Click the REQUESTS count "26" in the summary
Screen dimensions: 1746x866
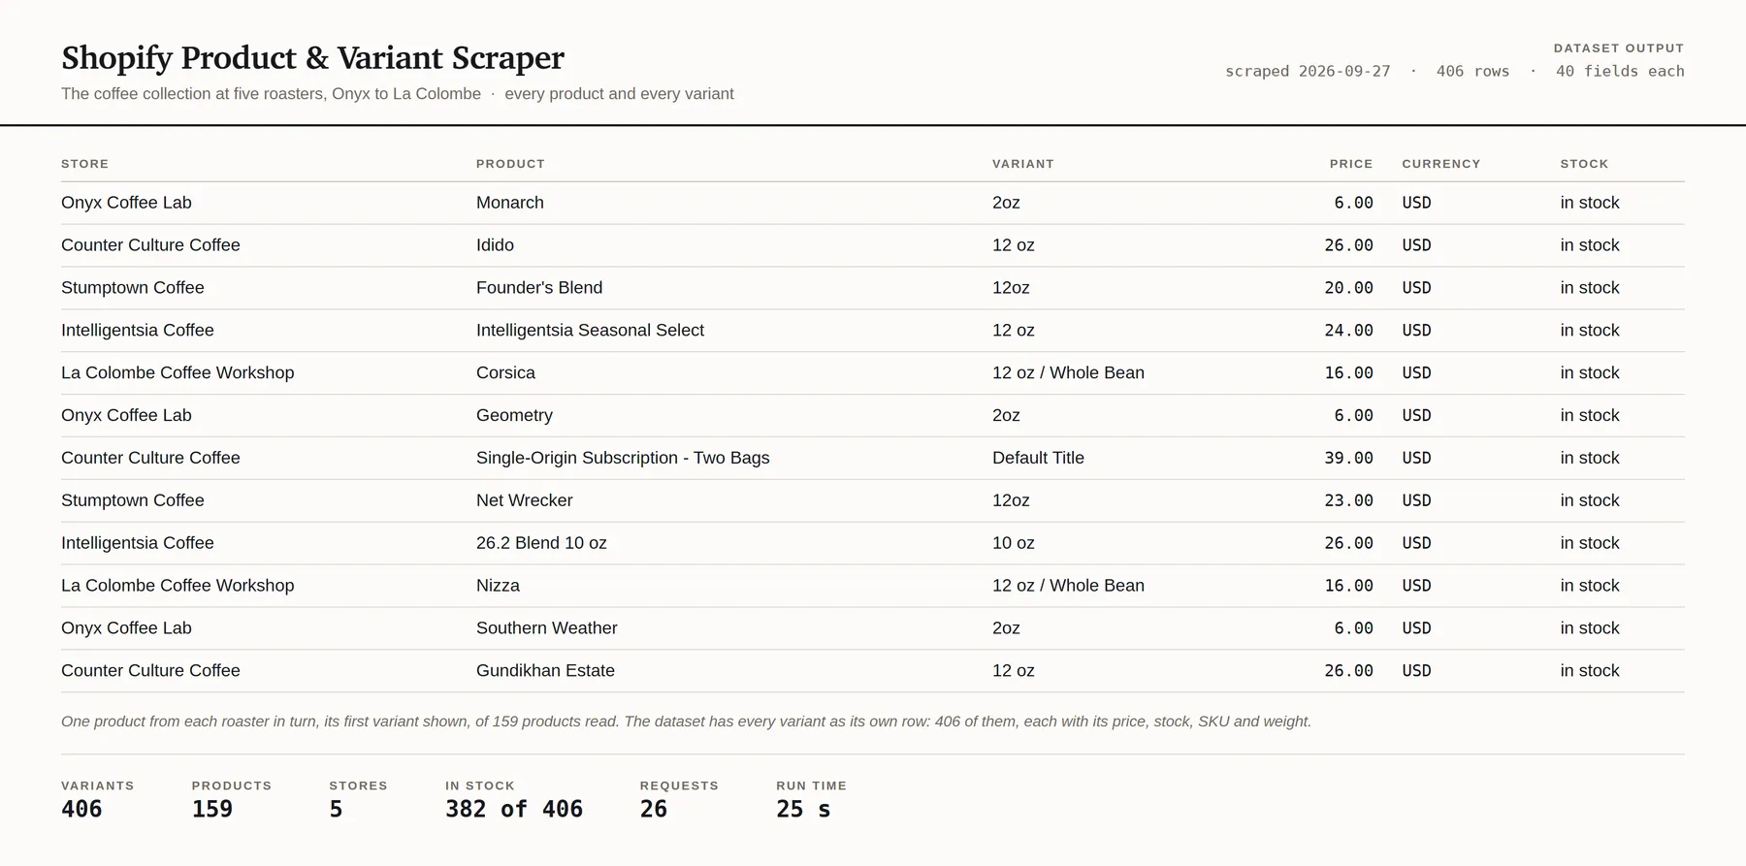point(654,810)
